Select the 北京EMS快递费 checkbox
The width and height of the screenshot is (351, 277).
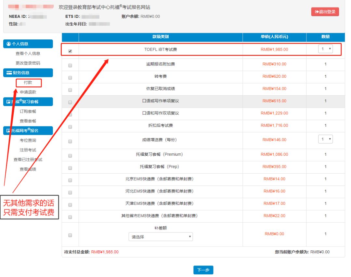[70, 180]
